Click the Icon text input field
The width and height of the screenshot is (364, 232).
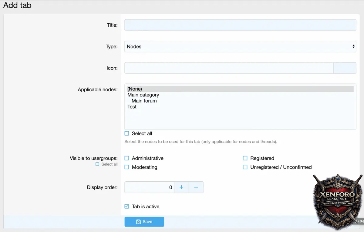click(229, 68)
